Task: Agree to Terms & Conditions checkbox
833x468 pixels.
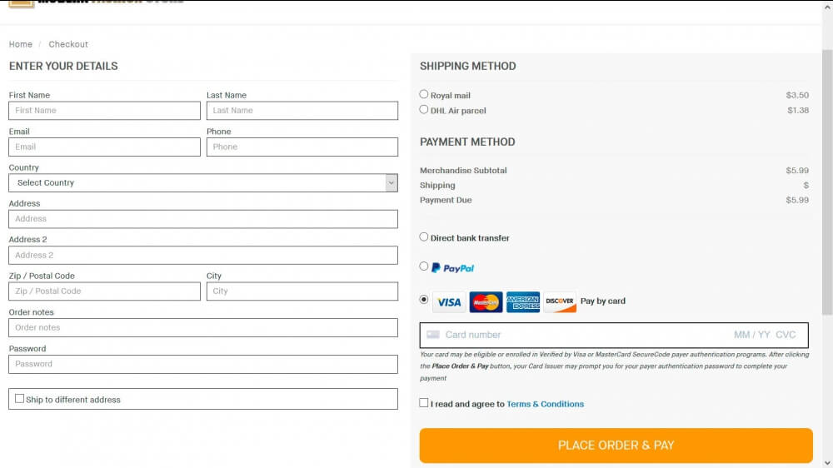Action: click(x=423, y=403)
